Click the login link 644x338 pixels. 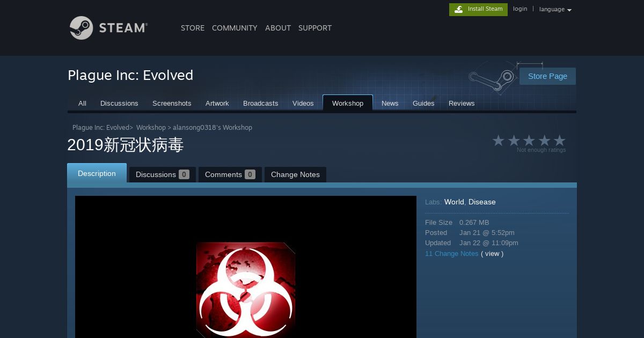click(x=520, y=9)
